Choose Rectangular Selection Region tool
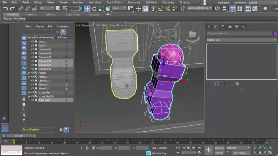278x156 pixels. click(72, 9)
